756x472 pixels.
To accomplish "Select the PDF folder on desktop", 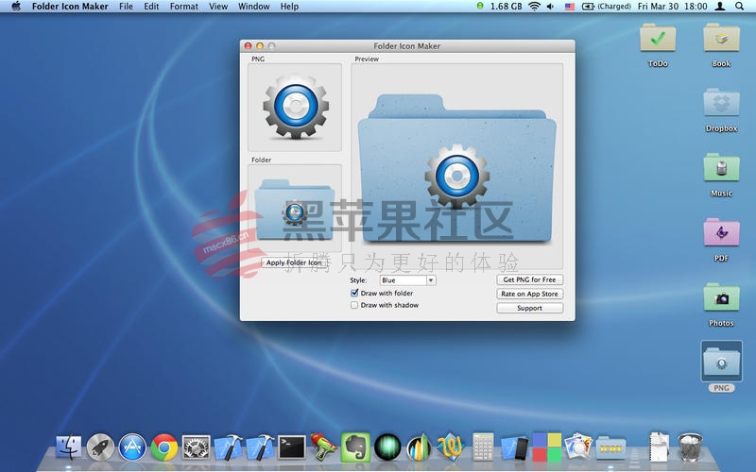I will pos(721,240).
